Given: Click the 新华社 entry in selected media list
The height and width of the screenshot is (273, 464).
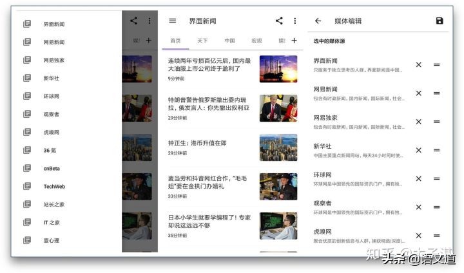Looking at the screenshot, I should pos(358,150).
